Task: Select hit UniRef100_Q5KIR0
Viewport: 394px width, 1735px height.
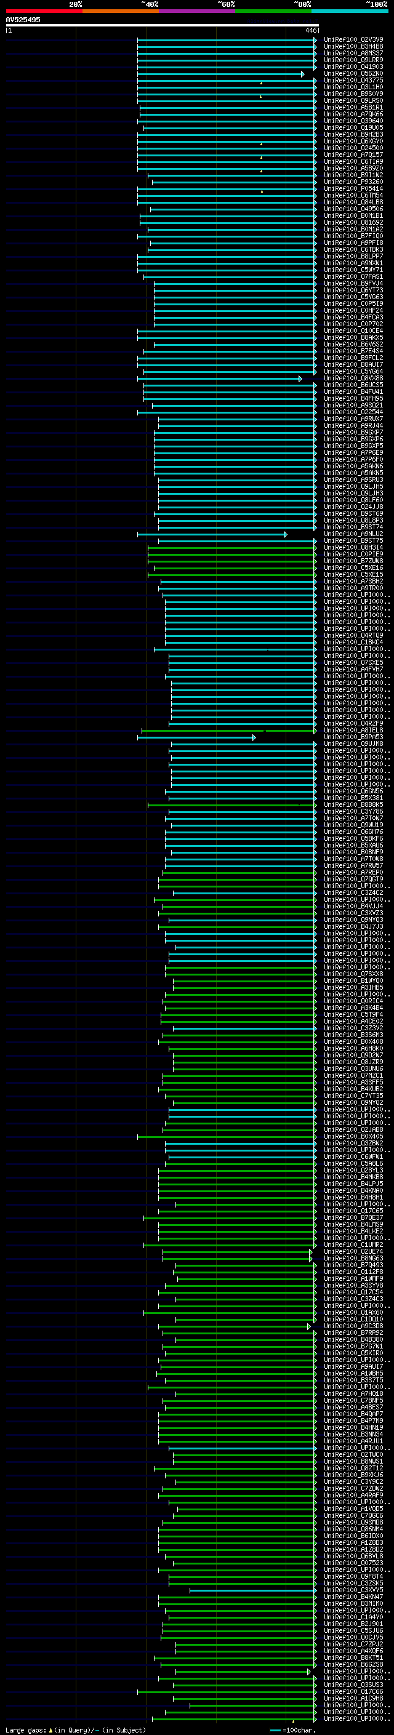Action: coord(353,1353)
